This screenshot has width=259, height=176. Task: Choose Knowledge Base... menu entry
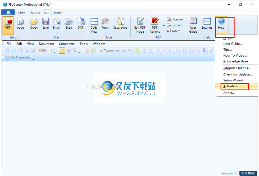237,61
